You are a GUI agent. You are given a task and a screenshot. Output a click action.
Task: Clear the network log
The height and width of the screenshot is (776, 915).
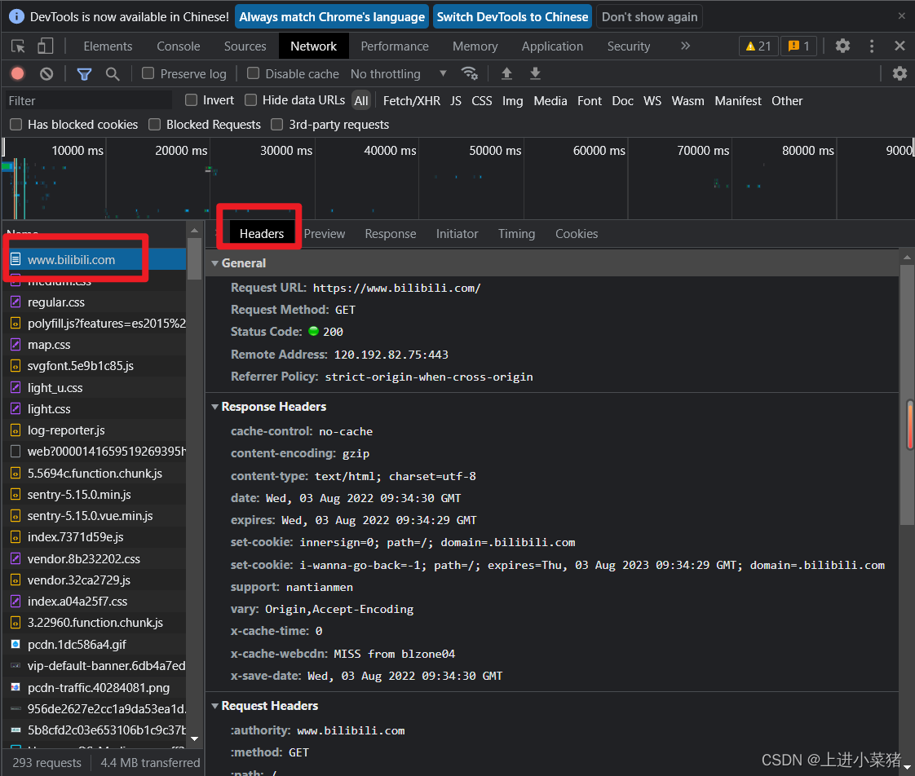[x=46, y=73]
